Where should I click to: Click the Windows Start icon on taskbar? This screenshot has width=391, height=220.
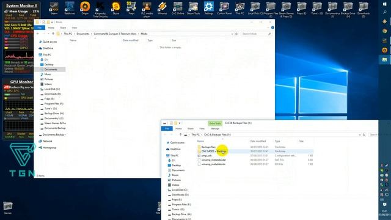(384, 4)
